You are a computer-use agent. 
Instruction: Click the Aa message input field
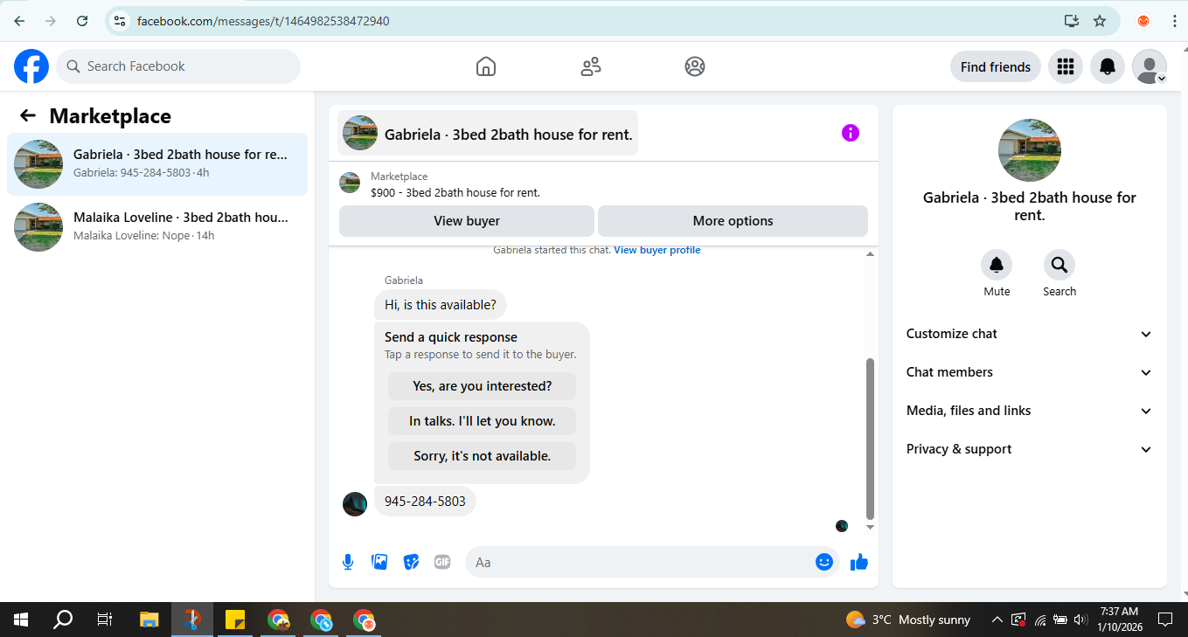(643, 562)
